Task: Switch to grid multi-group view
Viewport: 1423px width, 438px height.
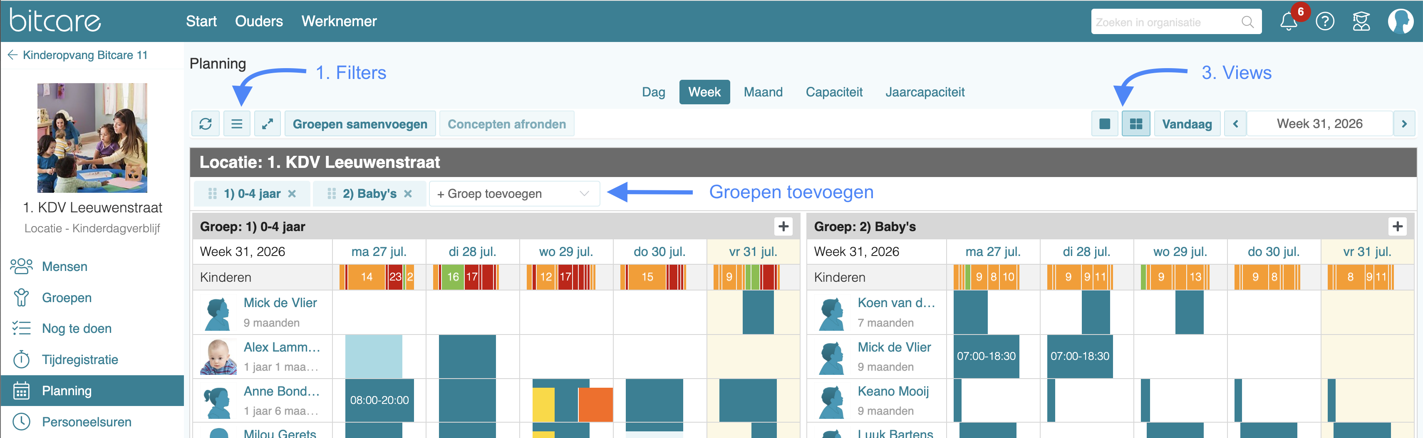Action: (x=1136, y=123)
